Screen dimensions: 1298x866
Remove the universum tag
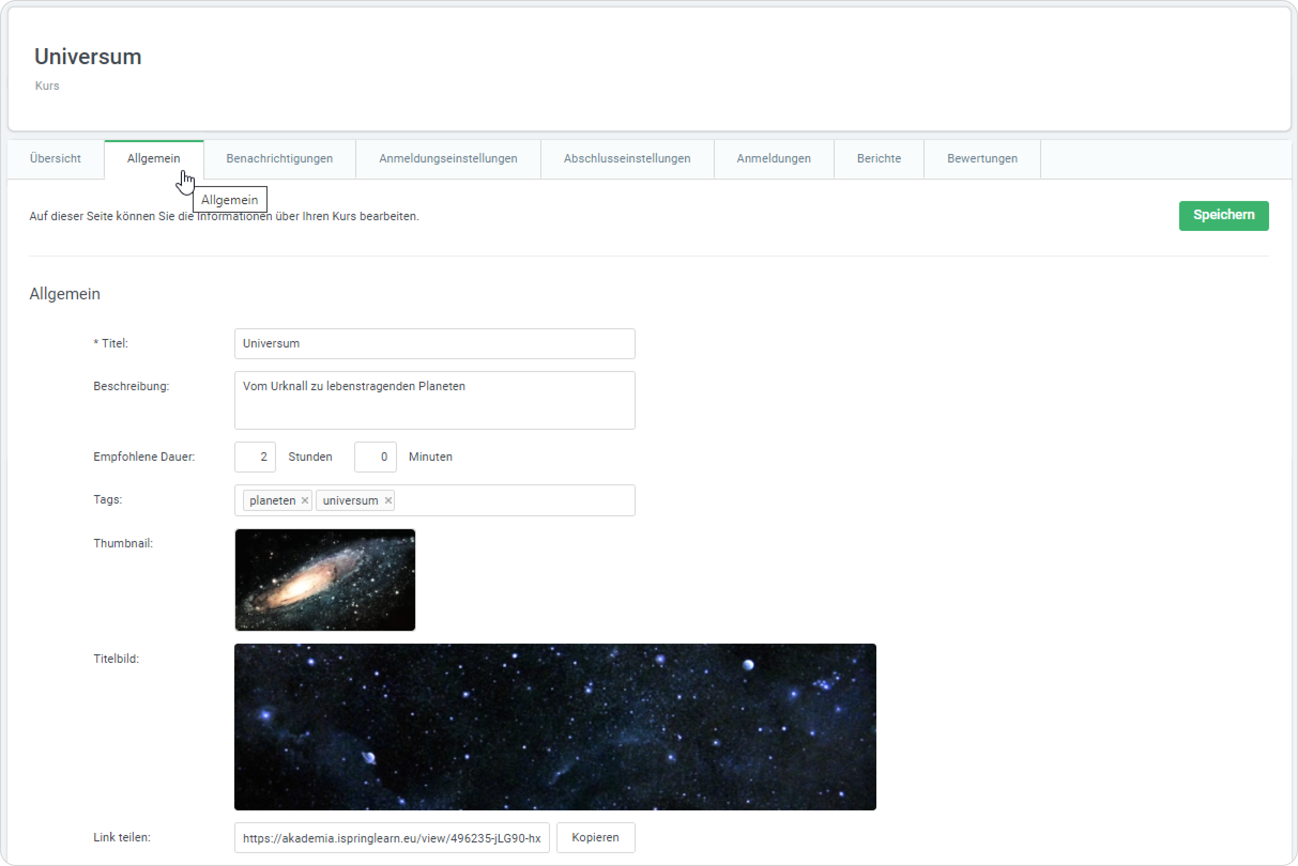tap(388, 500)
